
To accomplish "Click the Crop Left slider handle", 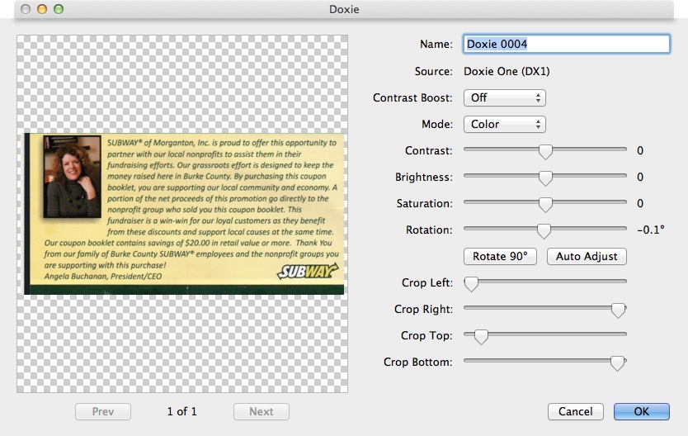I will click(471, 283).
